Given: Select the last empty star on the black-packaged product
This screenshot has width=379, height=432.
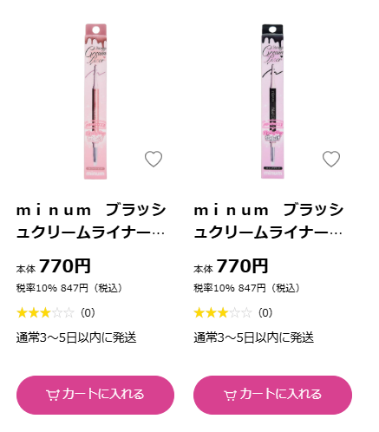Looking at the screenshot, I should pyautogui.click(x=246, y=313).
